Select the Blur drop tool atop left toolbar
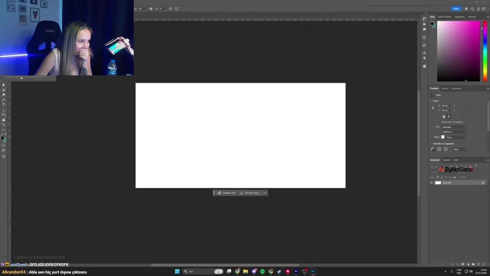 (x=3, y=85)
